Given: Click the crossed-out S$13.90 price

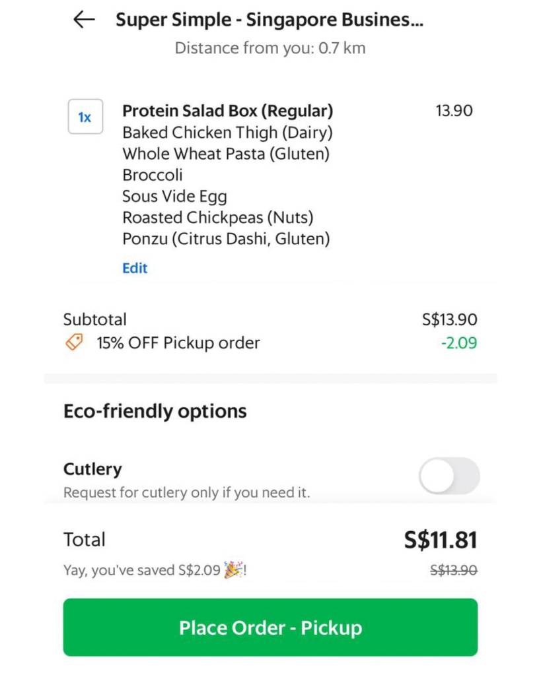Looking at the screenshot, I should (x=453, y=570).
